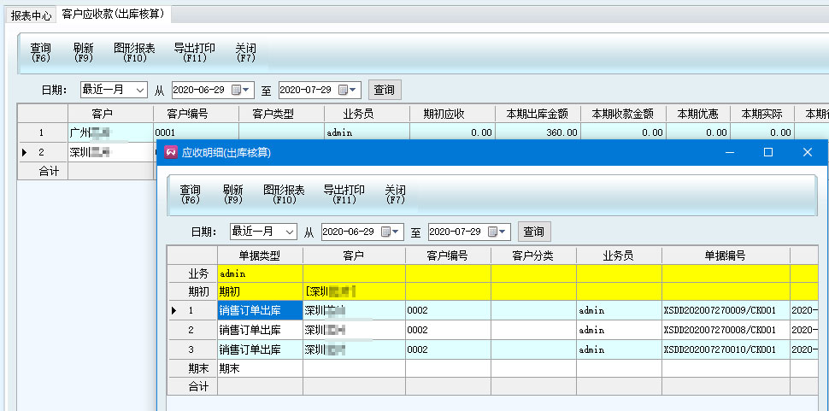The height and width of the screenshot is (411, 829).
Task: Click the 应收明细 dialog app icon
Action: [x=171, y=153]
